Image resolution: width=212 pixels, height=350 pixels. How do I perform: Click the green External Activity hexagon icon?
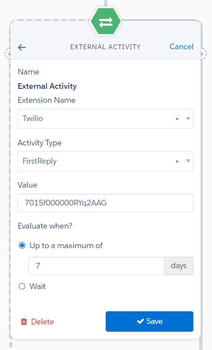pyautogui.click(x=106, y=21)
